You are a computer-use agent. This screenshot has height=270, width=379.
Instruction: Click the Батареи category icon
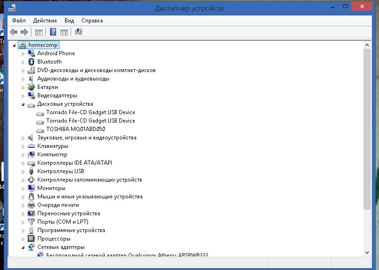click(x=31, y=87)
